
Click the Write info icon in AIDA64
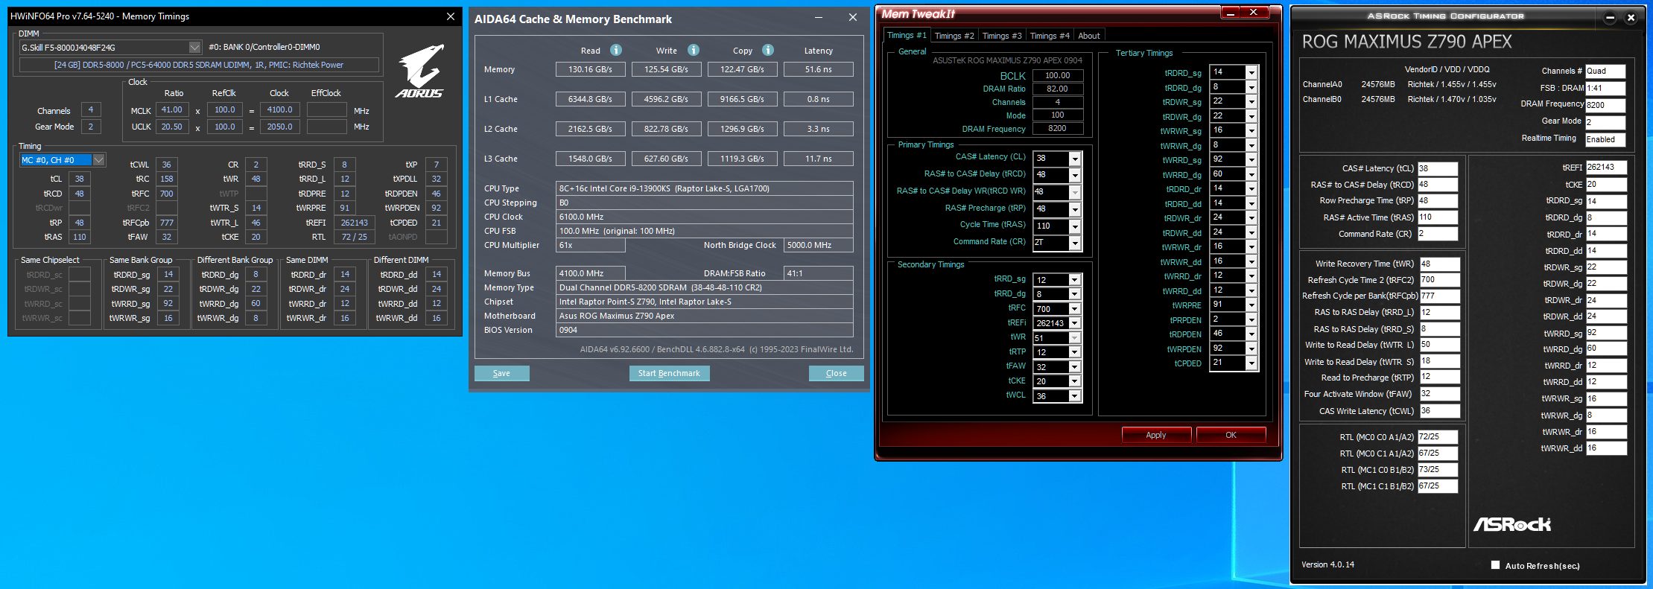tap(694, 50)
